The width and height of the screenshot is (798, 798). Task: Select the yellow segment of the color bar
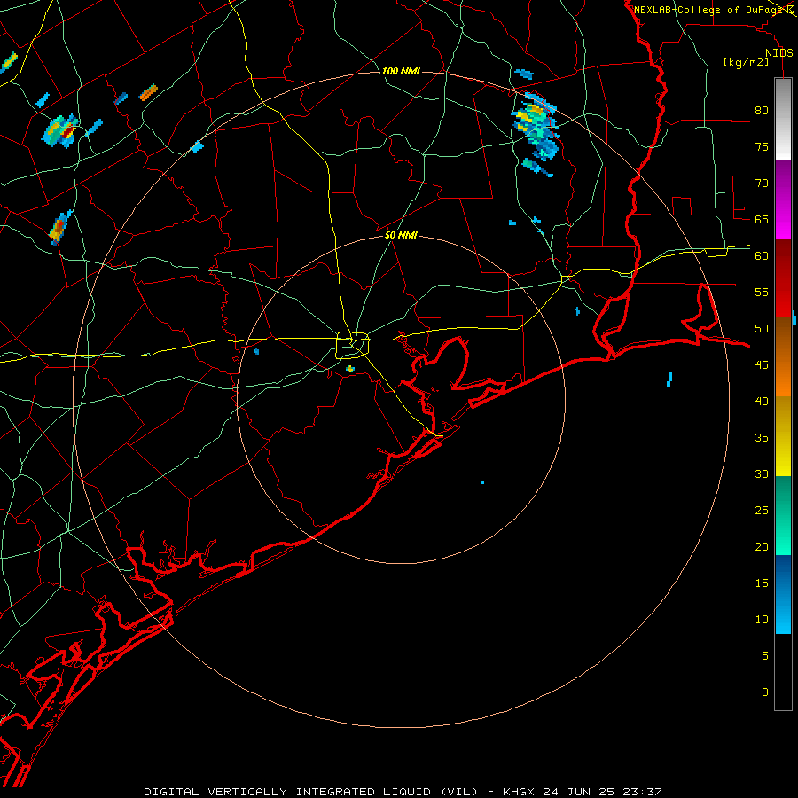click(783, 436)
